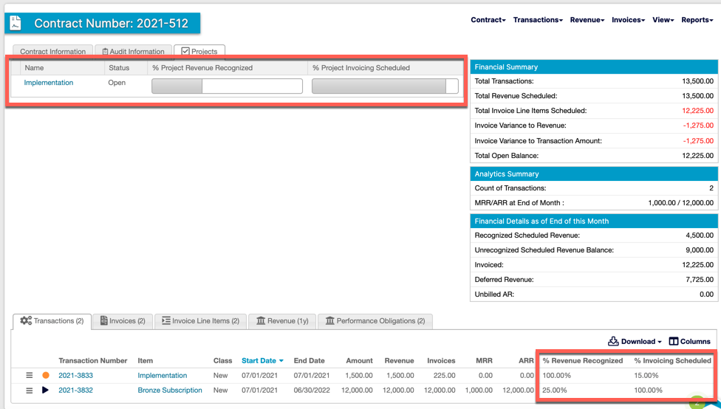Open the View dropdown menu
Screen dimensions: 721x409
click(x=663, y=20)
